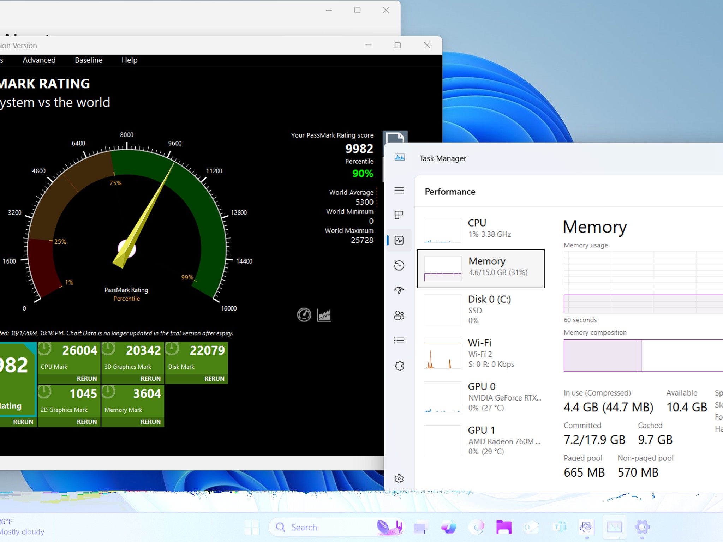Viewport: 723px width, 542px height.
Task: Click the PassMark save results icon
Action: tap(395, 137)
